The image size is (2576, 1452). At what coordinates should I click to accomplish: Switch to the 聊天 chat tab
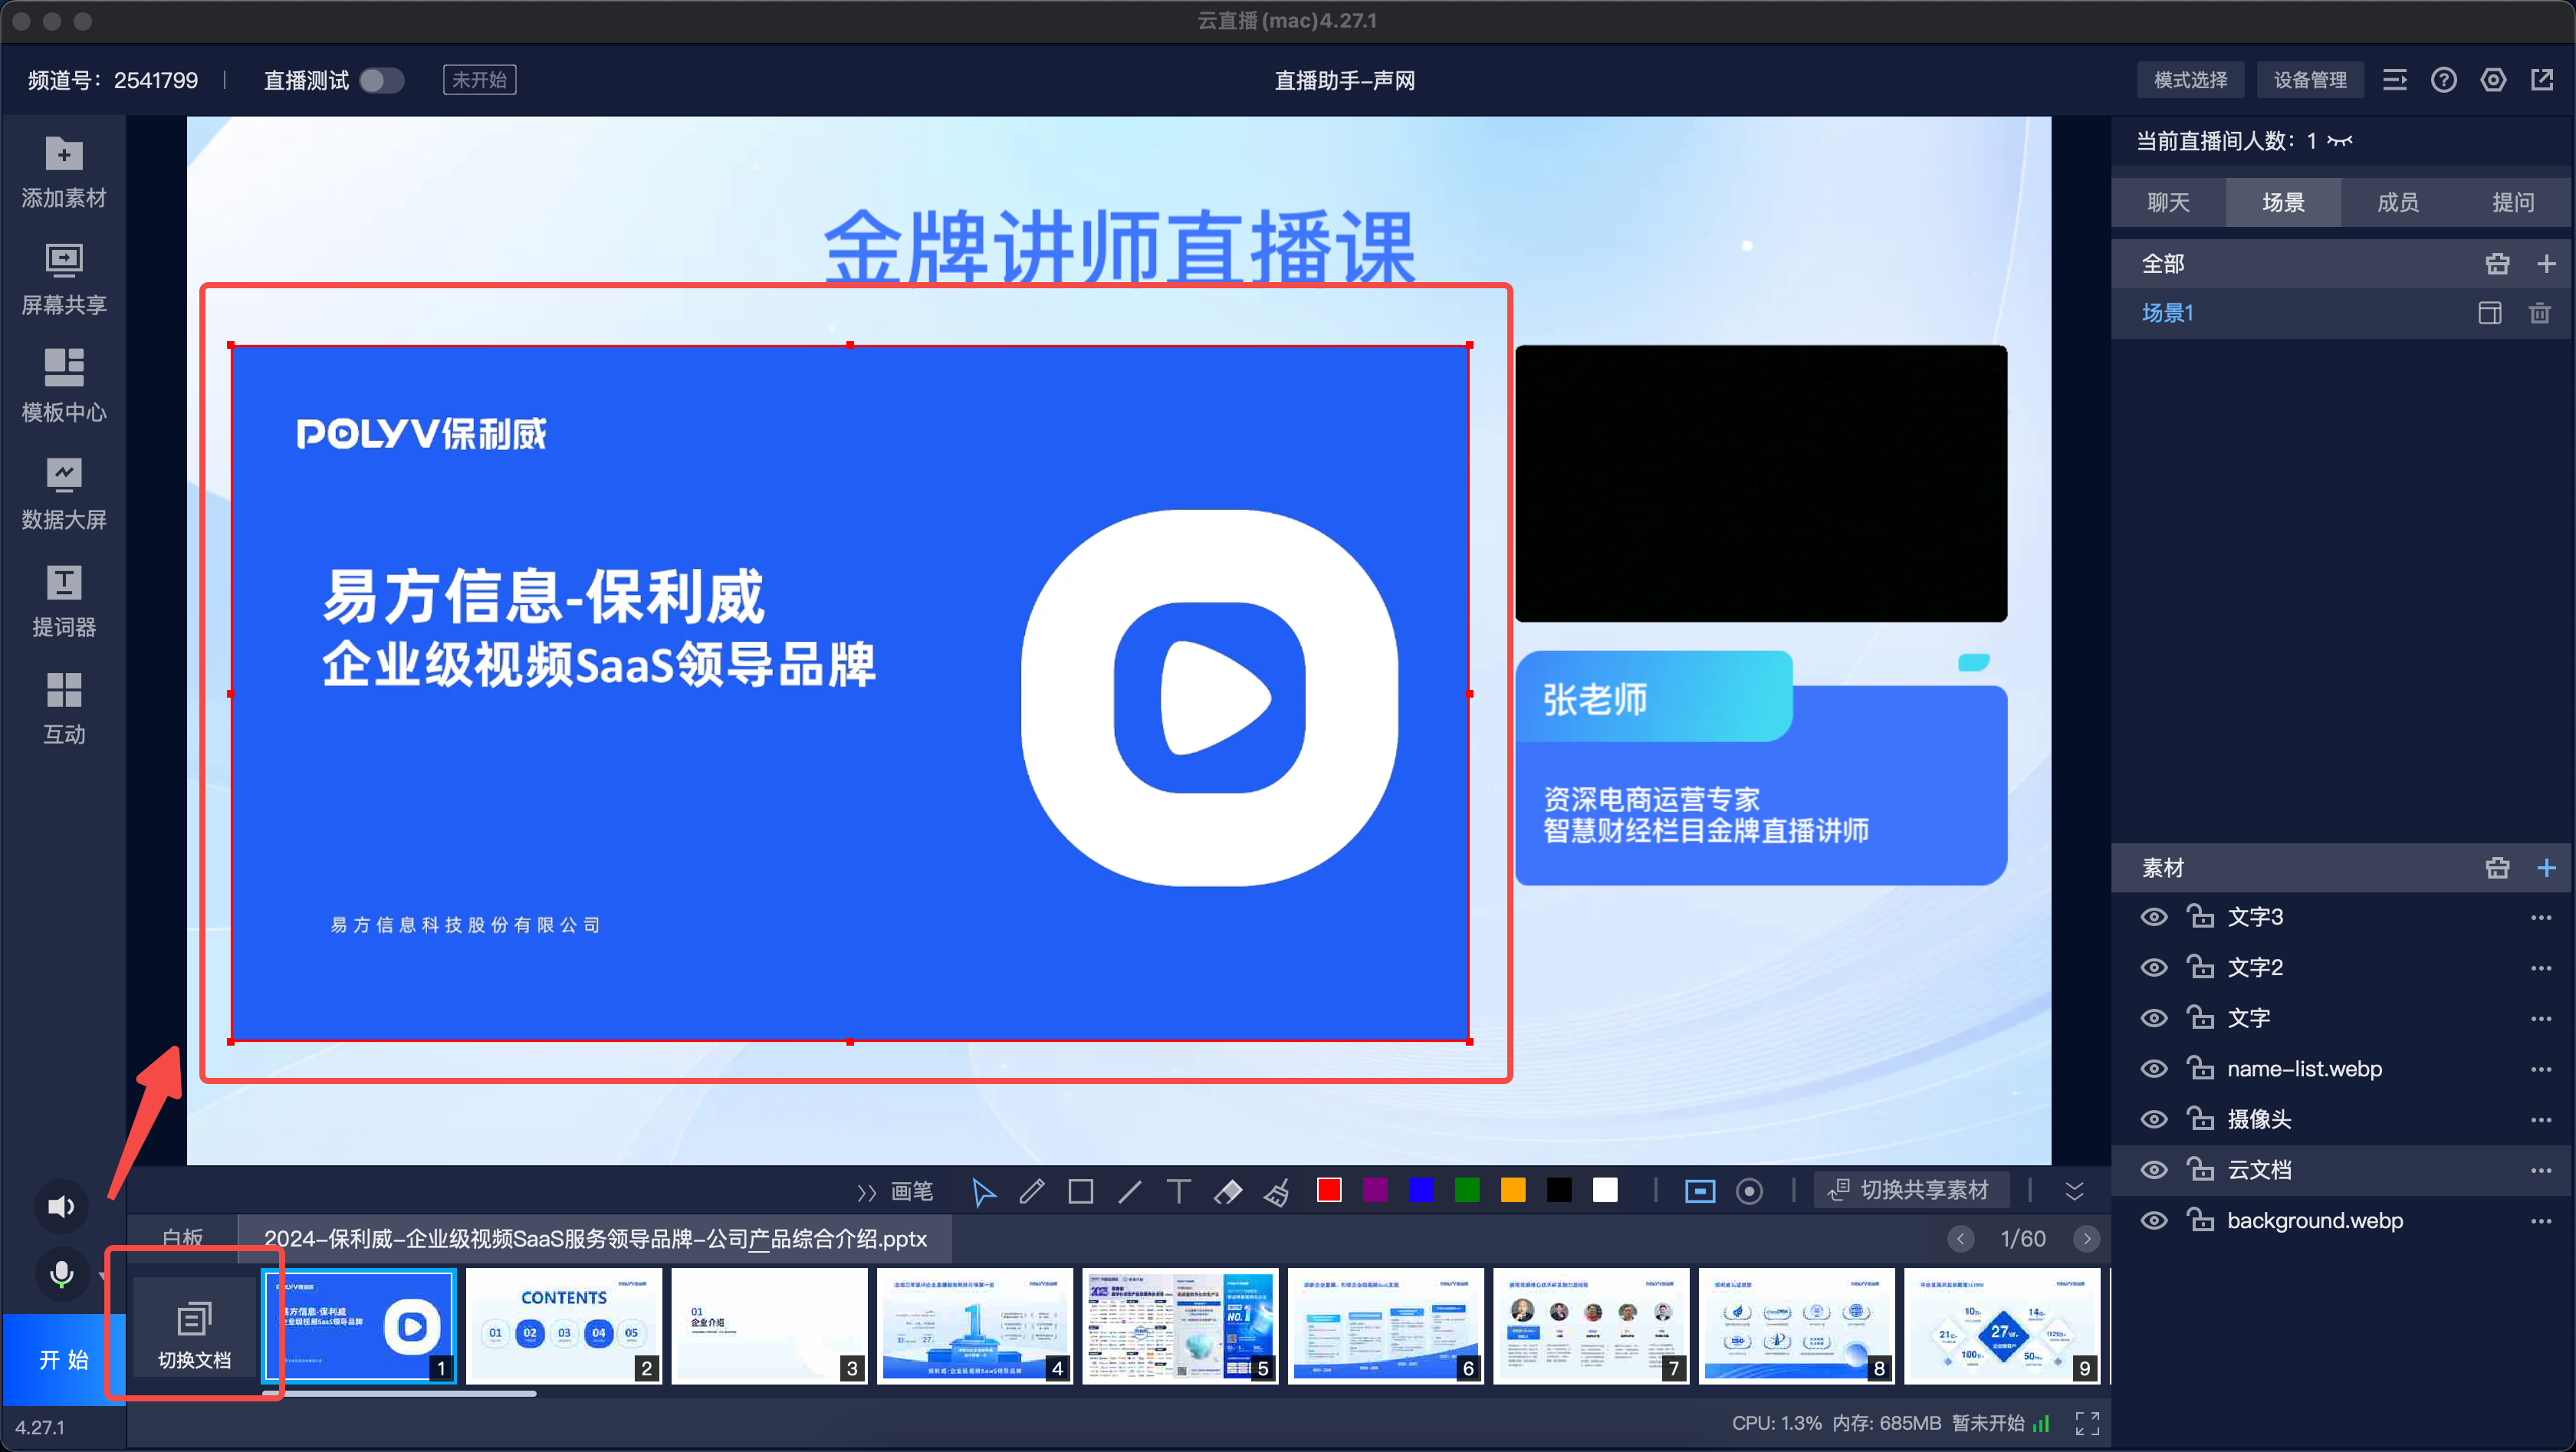tap(2169, 202)
